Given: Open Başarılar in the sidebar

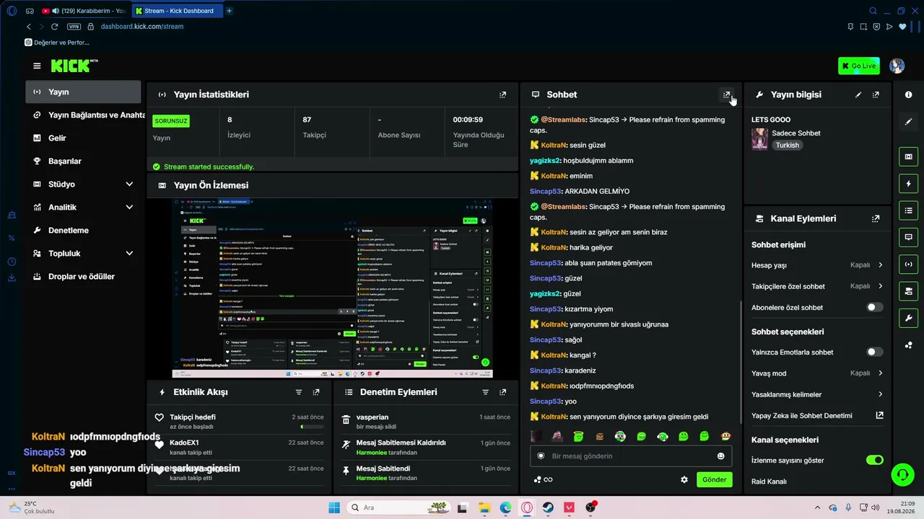Looking at the screenshot, I should pyautogui.click(x=84, y=161).
